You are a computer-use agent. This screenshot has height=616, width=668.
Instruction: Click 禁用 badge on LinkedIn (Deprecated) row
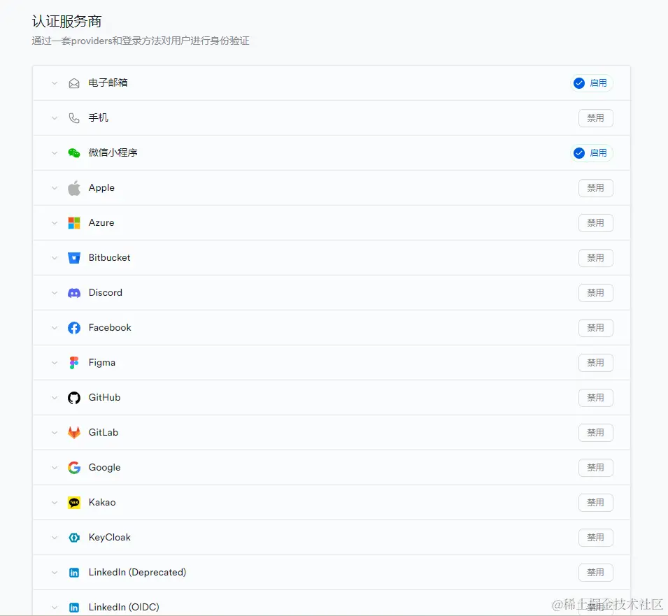click(595, 573)
